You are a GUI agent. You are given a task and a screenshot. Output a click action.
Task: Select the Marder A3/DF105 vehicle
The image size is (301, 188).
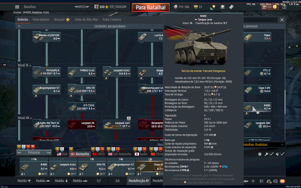point(47,36)
